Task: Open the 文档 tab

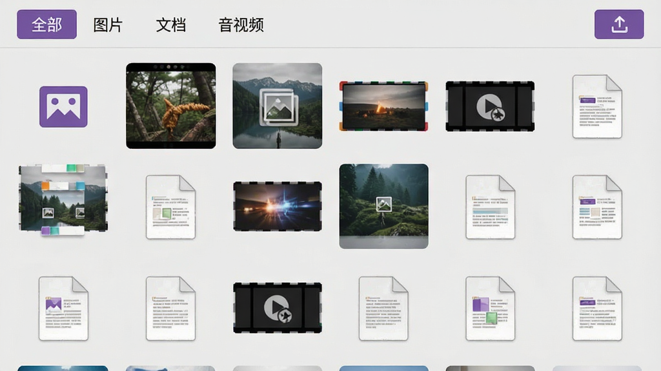Action: (x=170, y=25)
